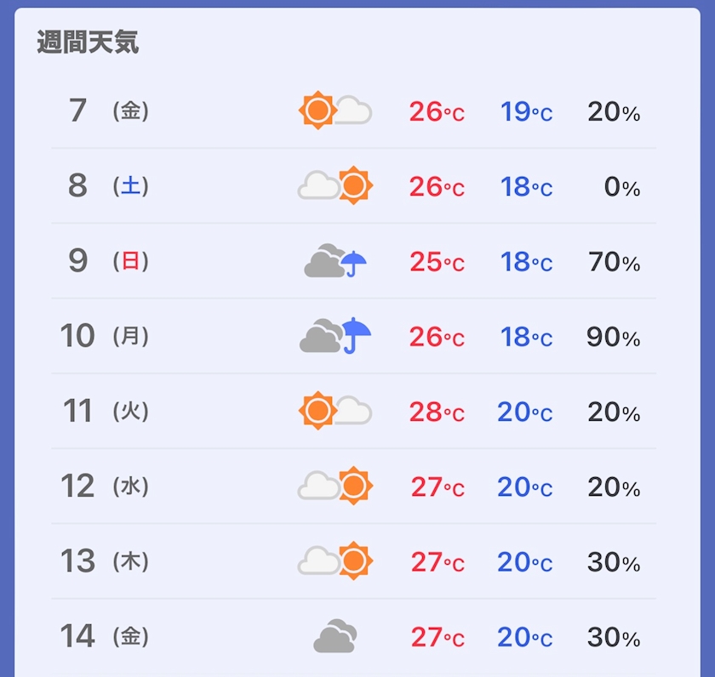Select the 7 (金) date row
715x677 pixels.
[354, 111]
